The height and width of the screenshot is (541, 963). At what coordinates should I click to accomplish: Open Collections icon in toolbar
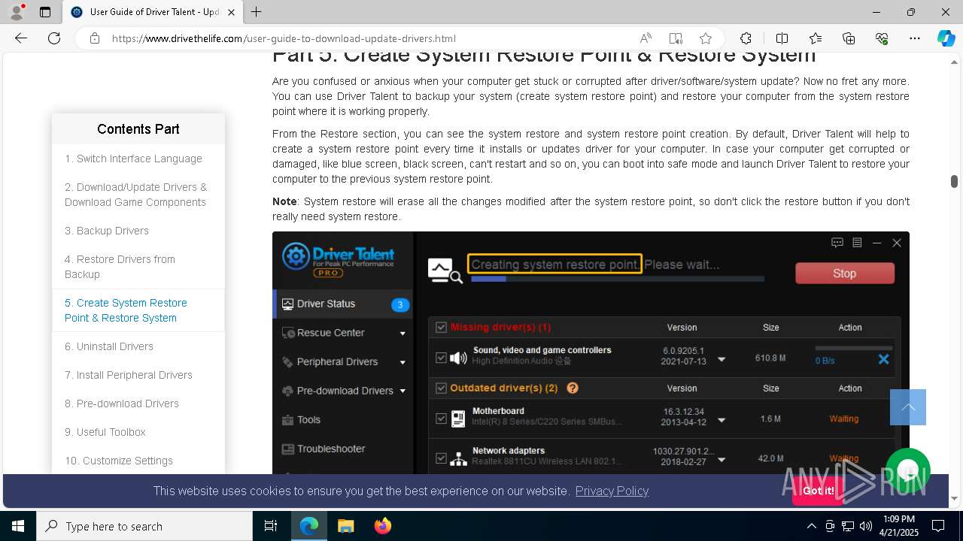[x=849, y=38]
